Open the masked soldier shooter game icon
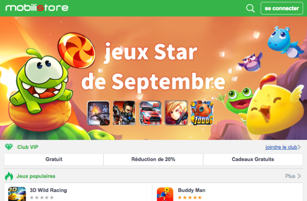The width and height of the screenshot is (307, 201). pyautogui.click(x=124, y=113)
